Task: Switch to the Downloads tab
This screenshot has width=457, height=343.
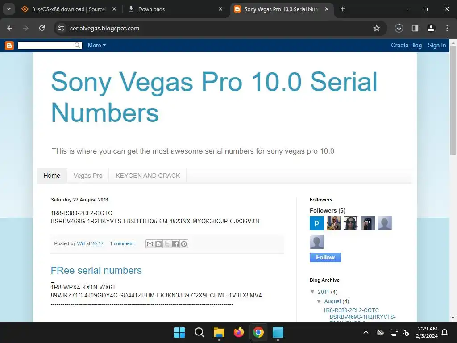Action: point(175,9)
